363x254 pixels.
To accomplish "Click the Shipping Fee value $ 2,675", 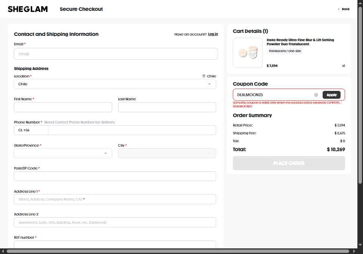I will [339, 133].
